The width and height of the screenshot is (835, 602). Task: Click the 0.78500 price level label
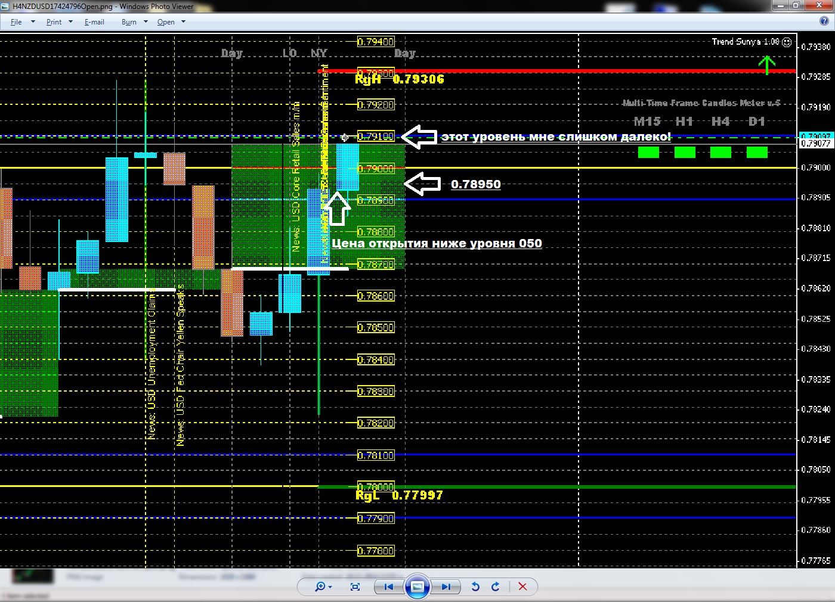pos(376,327)
